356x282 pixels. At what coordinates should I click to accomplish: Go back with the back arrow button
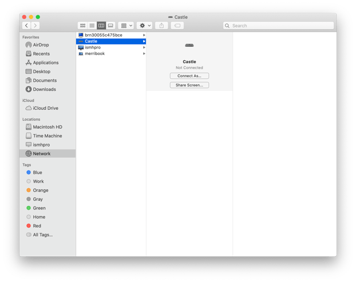[26, 25]
